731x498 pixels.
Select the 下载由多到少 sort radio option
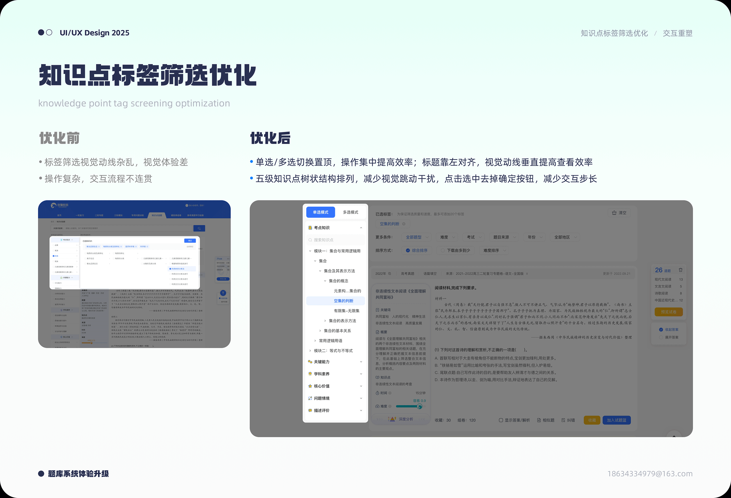click(443, 250)
